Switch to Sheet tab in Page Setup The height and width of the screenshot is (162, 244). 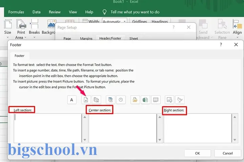click(134, 38)
